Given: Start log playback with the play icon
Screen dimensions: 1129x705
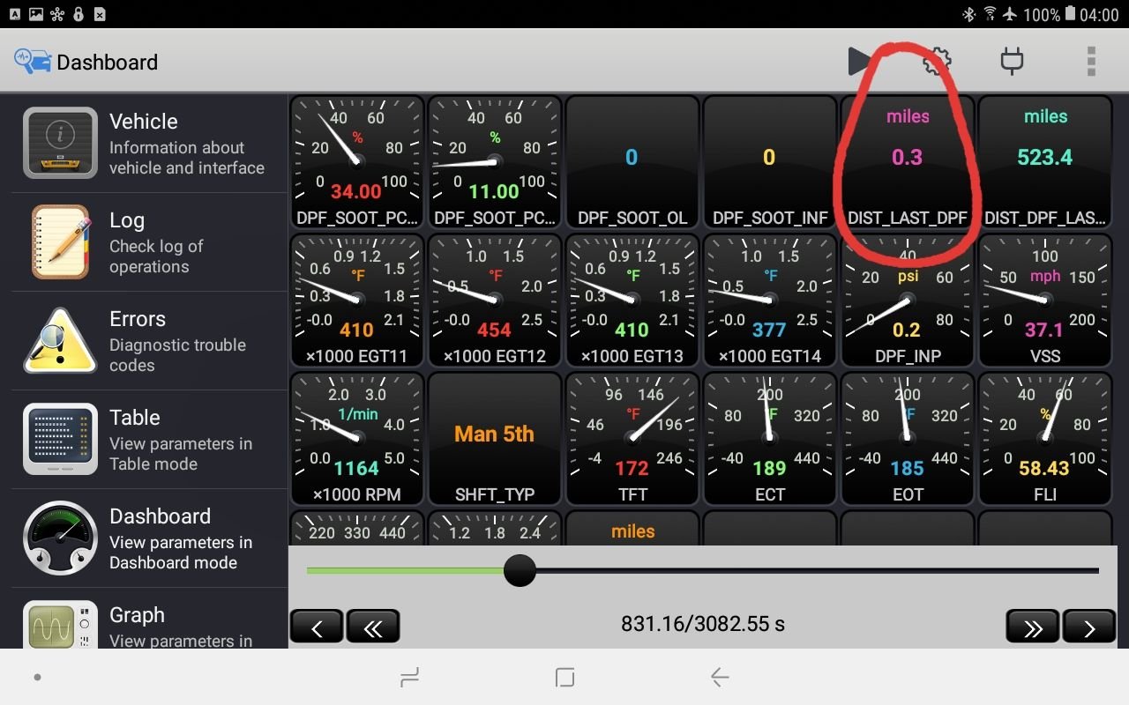Looking at the screenshot, I should [x=860, y=61].
